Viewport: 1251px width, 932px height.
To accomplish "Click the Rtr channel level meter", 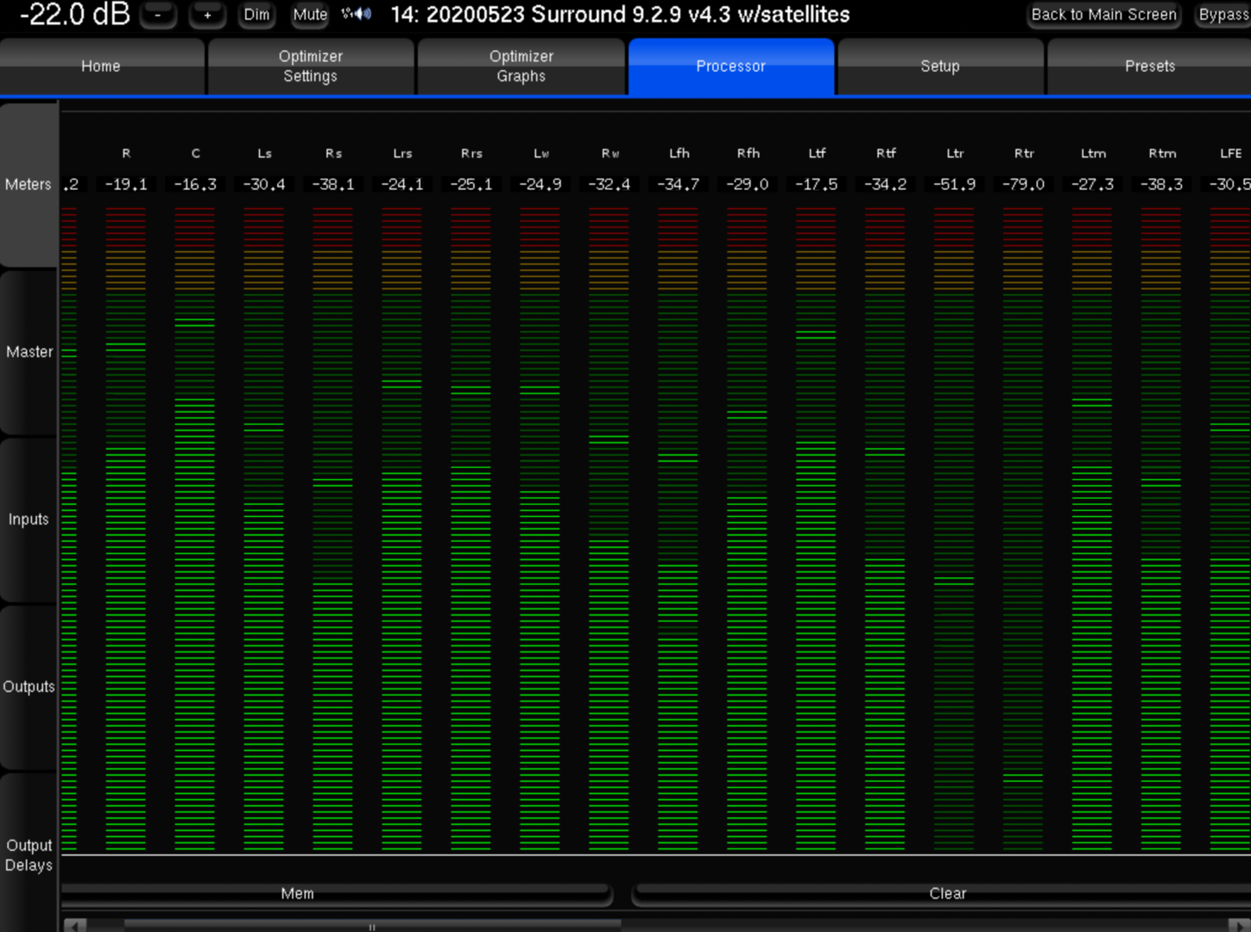I will (1023, 529).
